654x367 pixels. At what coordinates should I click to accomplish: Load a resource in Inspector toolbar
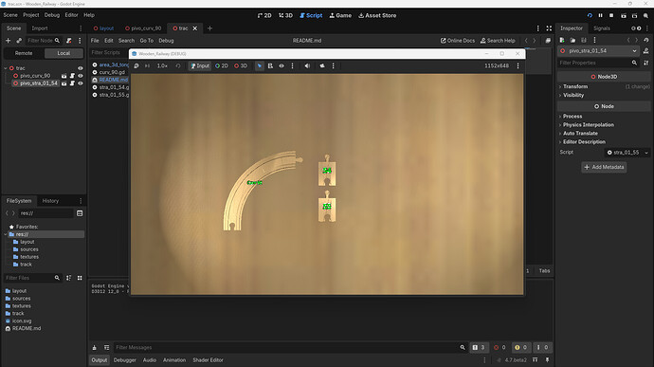(x=572, y=40)
